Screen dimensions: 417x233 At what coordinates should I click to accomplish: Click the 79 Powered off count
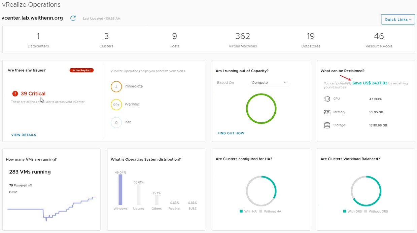click(x=21, y=185)
